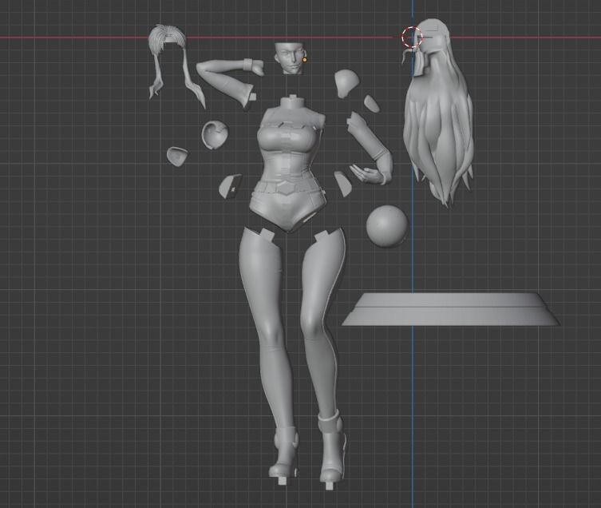Select the wedge piece between waist and open hand

pos(342,184)
